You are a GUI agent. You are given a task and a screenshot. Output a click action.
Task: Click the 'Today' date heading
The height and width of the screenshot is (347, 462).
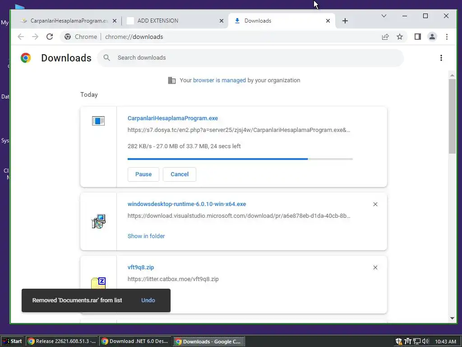point(89,95)
